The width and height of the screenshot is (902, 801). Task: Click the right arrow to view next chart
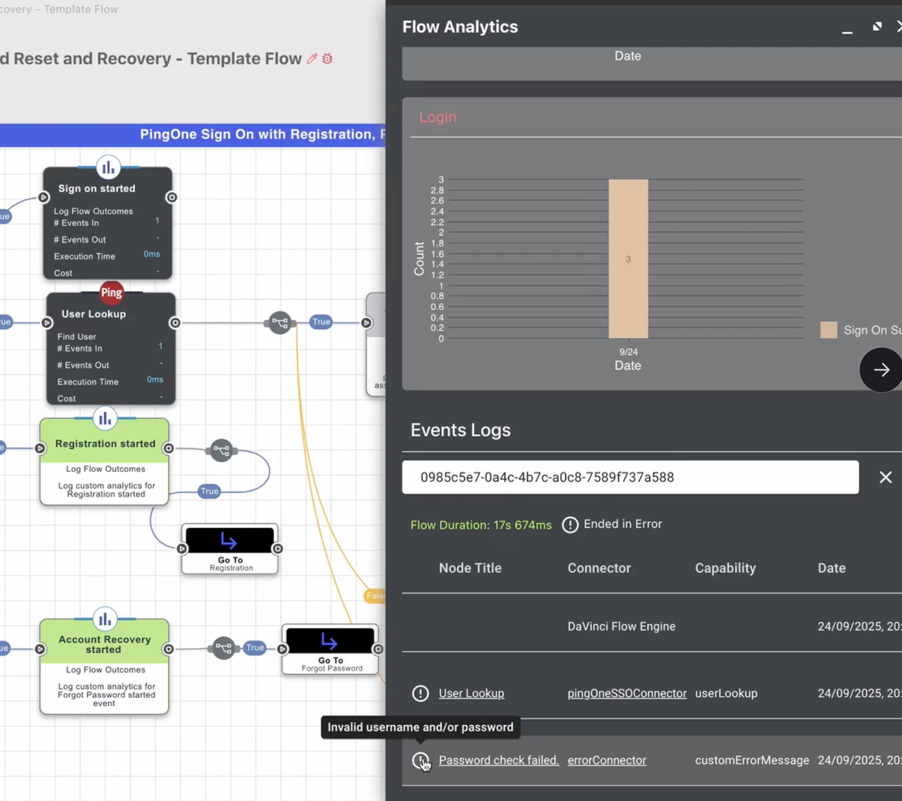[x=881, y=370]
